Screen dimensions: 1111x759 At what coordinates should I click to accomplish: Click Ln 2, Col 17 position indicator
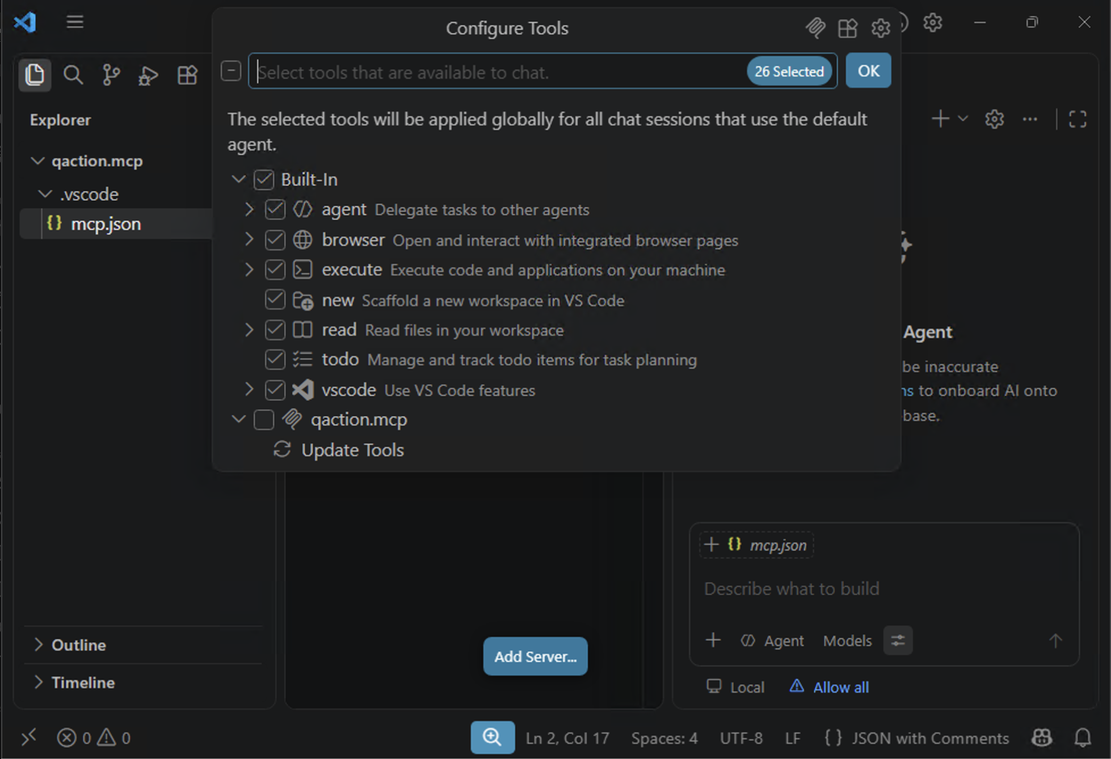567,737
